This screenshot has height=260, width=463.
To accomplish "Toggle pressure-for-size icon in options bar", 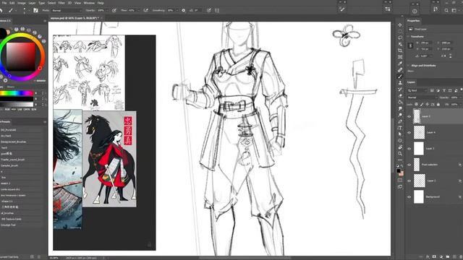I will (209, 10).
